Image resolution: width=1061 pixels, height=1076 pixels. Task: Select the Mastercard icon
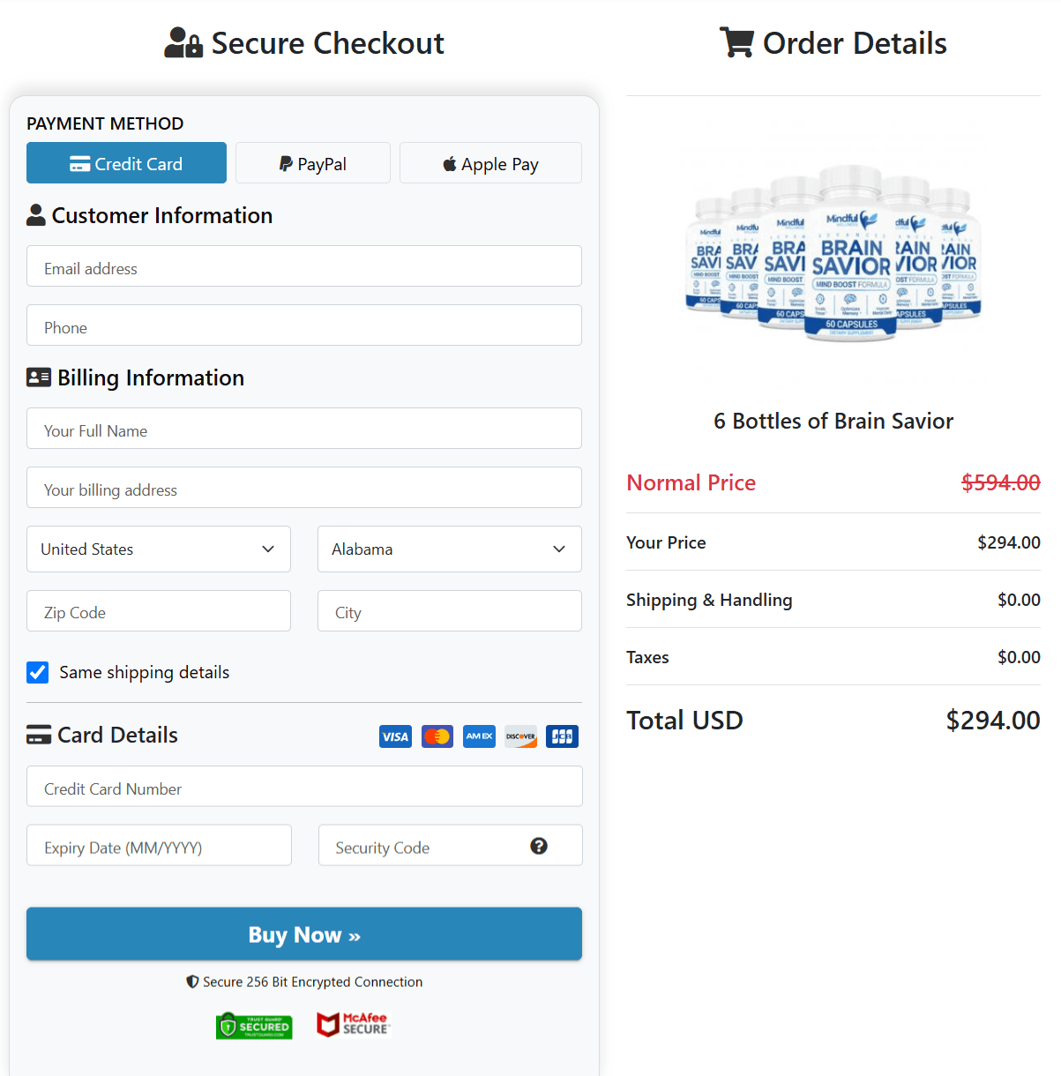[437, 736]
